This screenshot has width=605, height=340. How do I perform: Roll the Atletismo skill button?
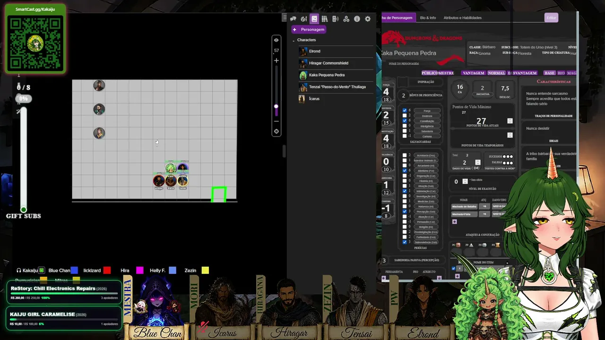(427, 170)
